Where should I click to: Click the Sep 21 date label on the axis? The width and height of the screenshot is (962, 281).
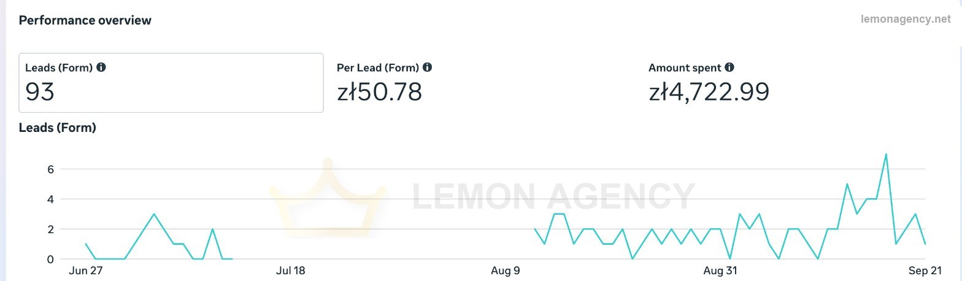(923, 271)
